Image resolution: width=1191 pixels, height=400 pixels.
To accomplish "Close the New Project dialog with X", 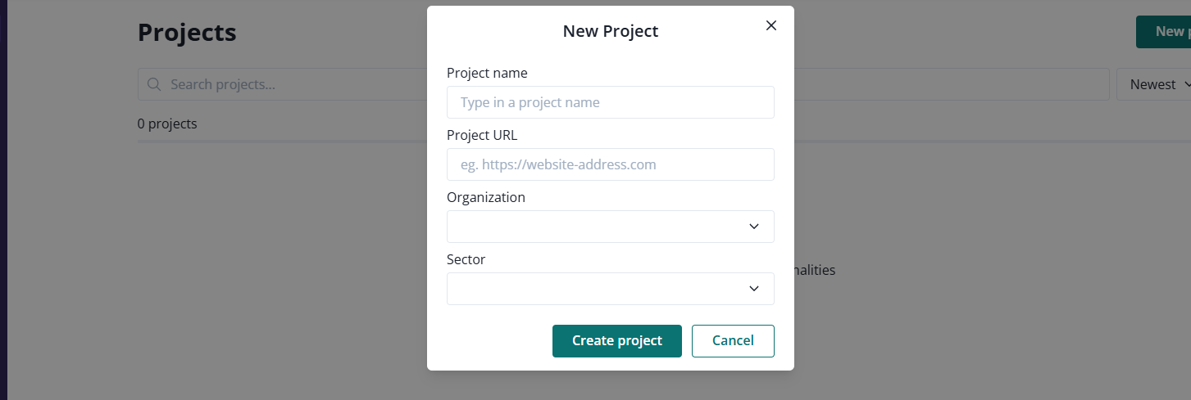I will [771, 25].
